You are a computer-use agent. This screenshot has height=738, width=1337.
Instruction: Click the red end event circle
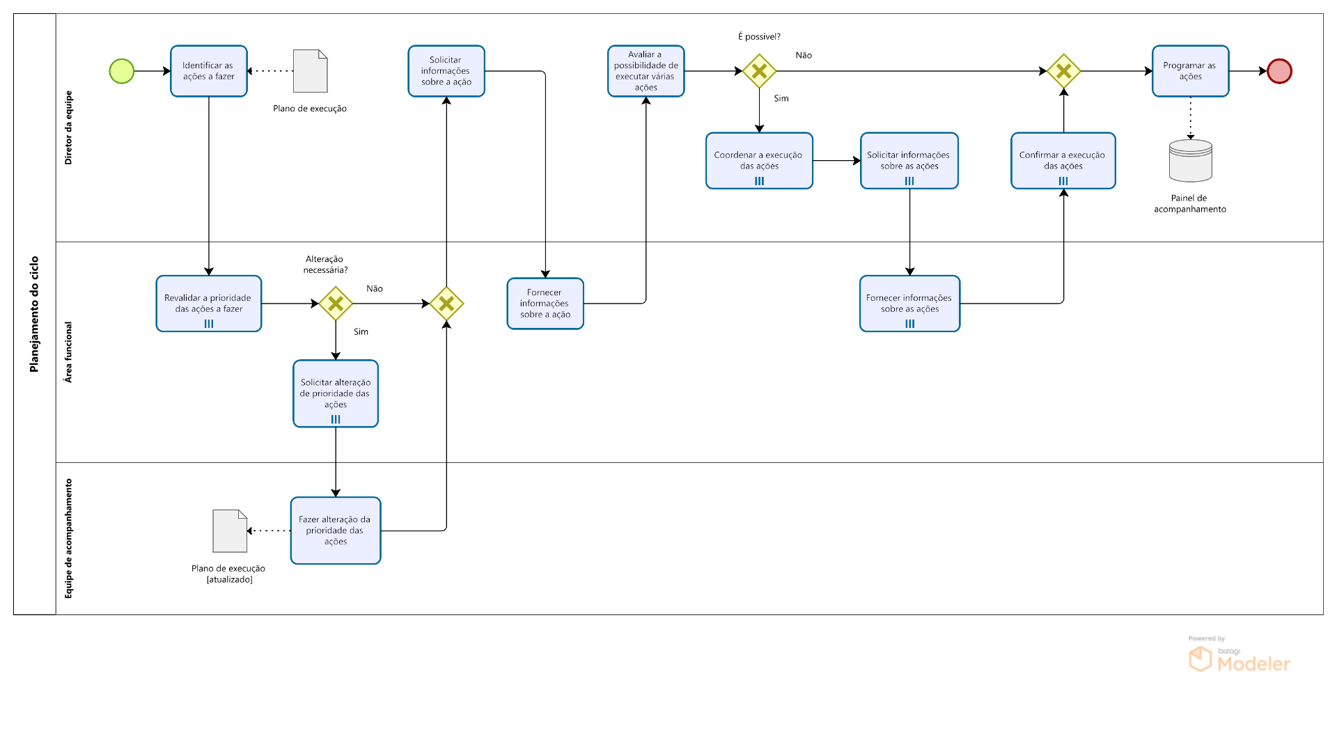tap(1279, 71)
